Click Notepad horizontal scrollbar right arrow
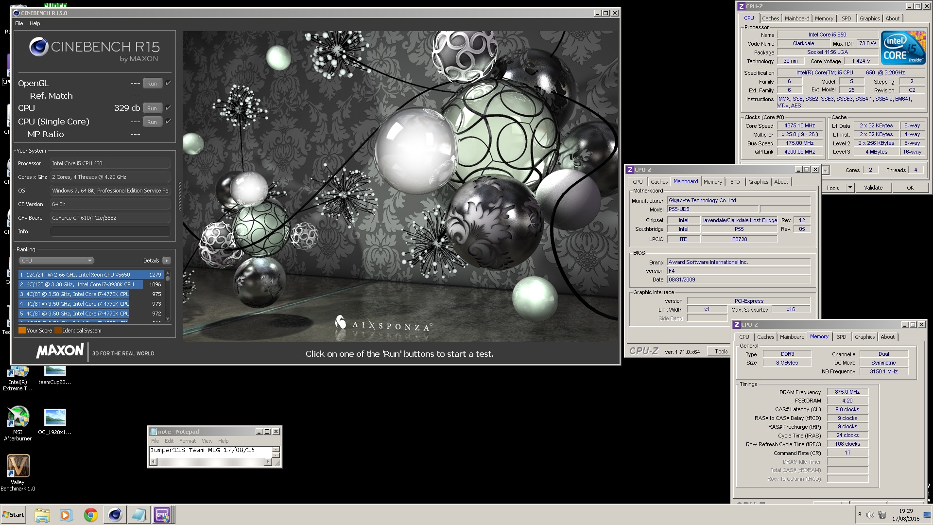 pyautogui.click(x=268, y=462)
